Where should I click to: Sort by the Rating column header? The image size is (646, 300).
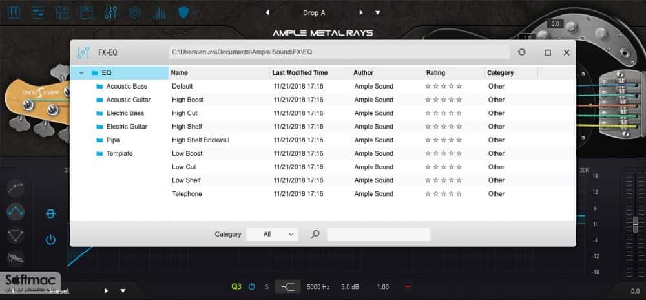pyautogui.click(x=454, y=73)
